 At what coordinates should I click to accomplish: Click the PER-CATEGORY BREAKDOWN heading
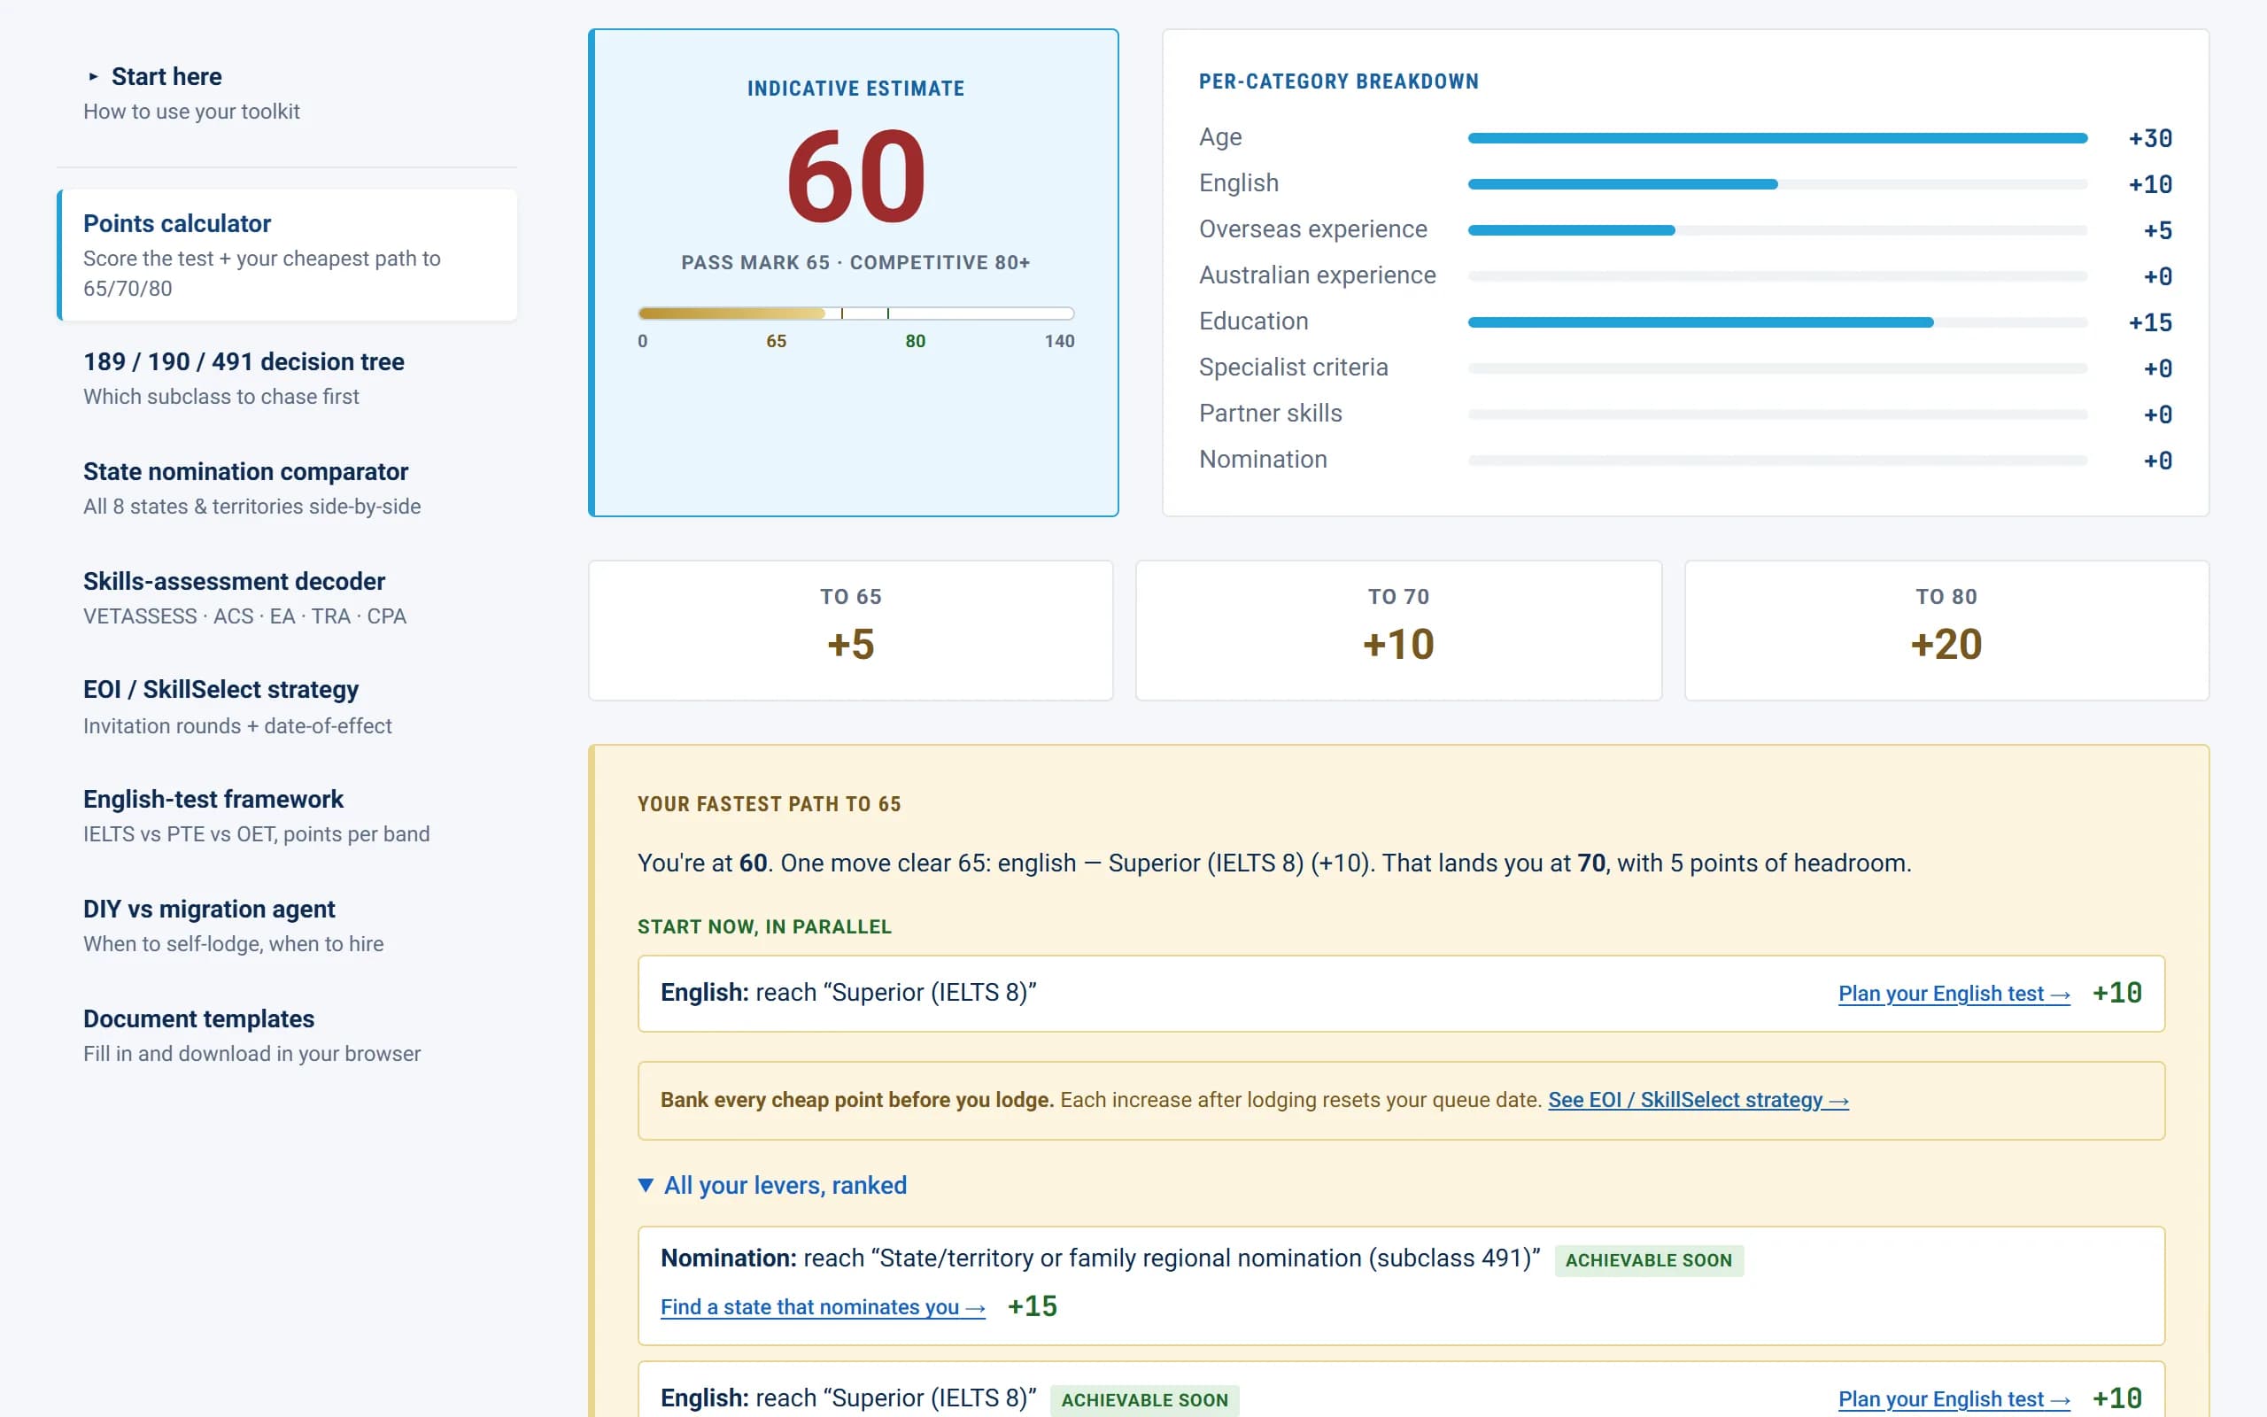point(1339,81)
